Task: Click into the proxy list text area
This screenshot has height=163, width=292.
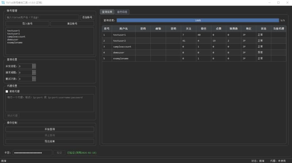Action: 50,103
